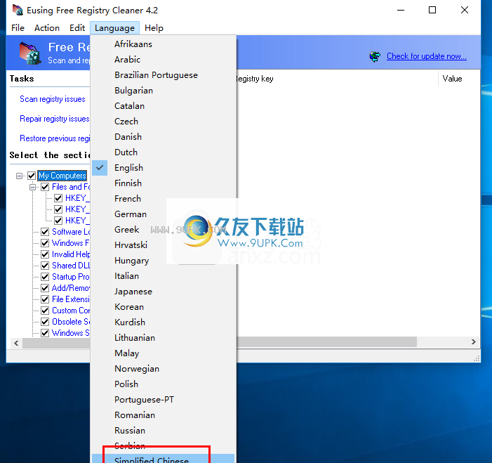Viewport: 492px width, 463px height.
Task: Toggle the My Computers checkbox
Action: pos(32,176)
